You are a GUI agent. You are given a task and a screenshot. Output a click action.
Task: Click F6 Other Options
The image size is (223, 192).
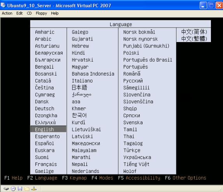186,178
